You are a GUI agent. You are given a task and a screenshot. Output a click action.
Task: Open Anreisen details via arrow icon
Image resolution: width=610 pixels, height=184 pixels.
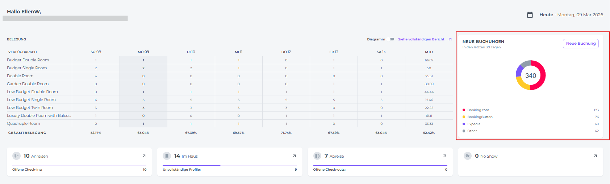point(144,156)
